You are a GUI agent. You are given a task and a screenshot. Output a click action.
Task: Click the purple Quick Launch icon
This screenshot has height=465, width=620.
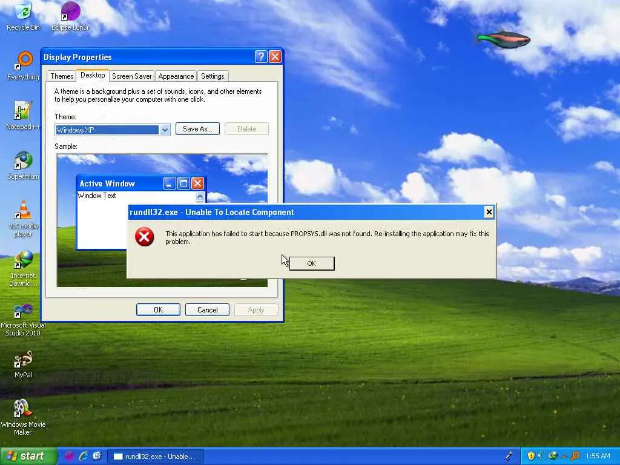tap(69, 456)
